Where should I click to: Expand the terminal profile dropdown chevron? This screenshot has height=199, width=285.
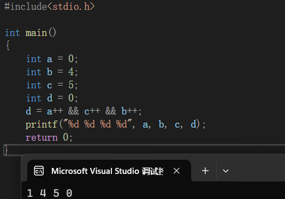[225, 171]
